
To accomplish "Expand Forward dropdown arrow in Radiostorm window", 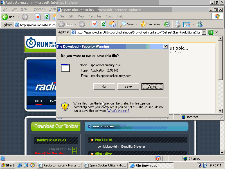I will click(31, 17).
